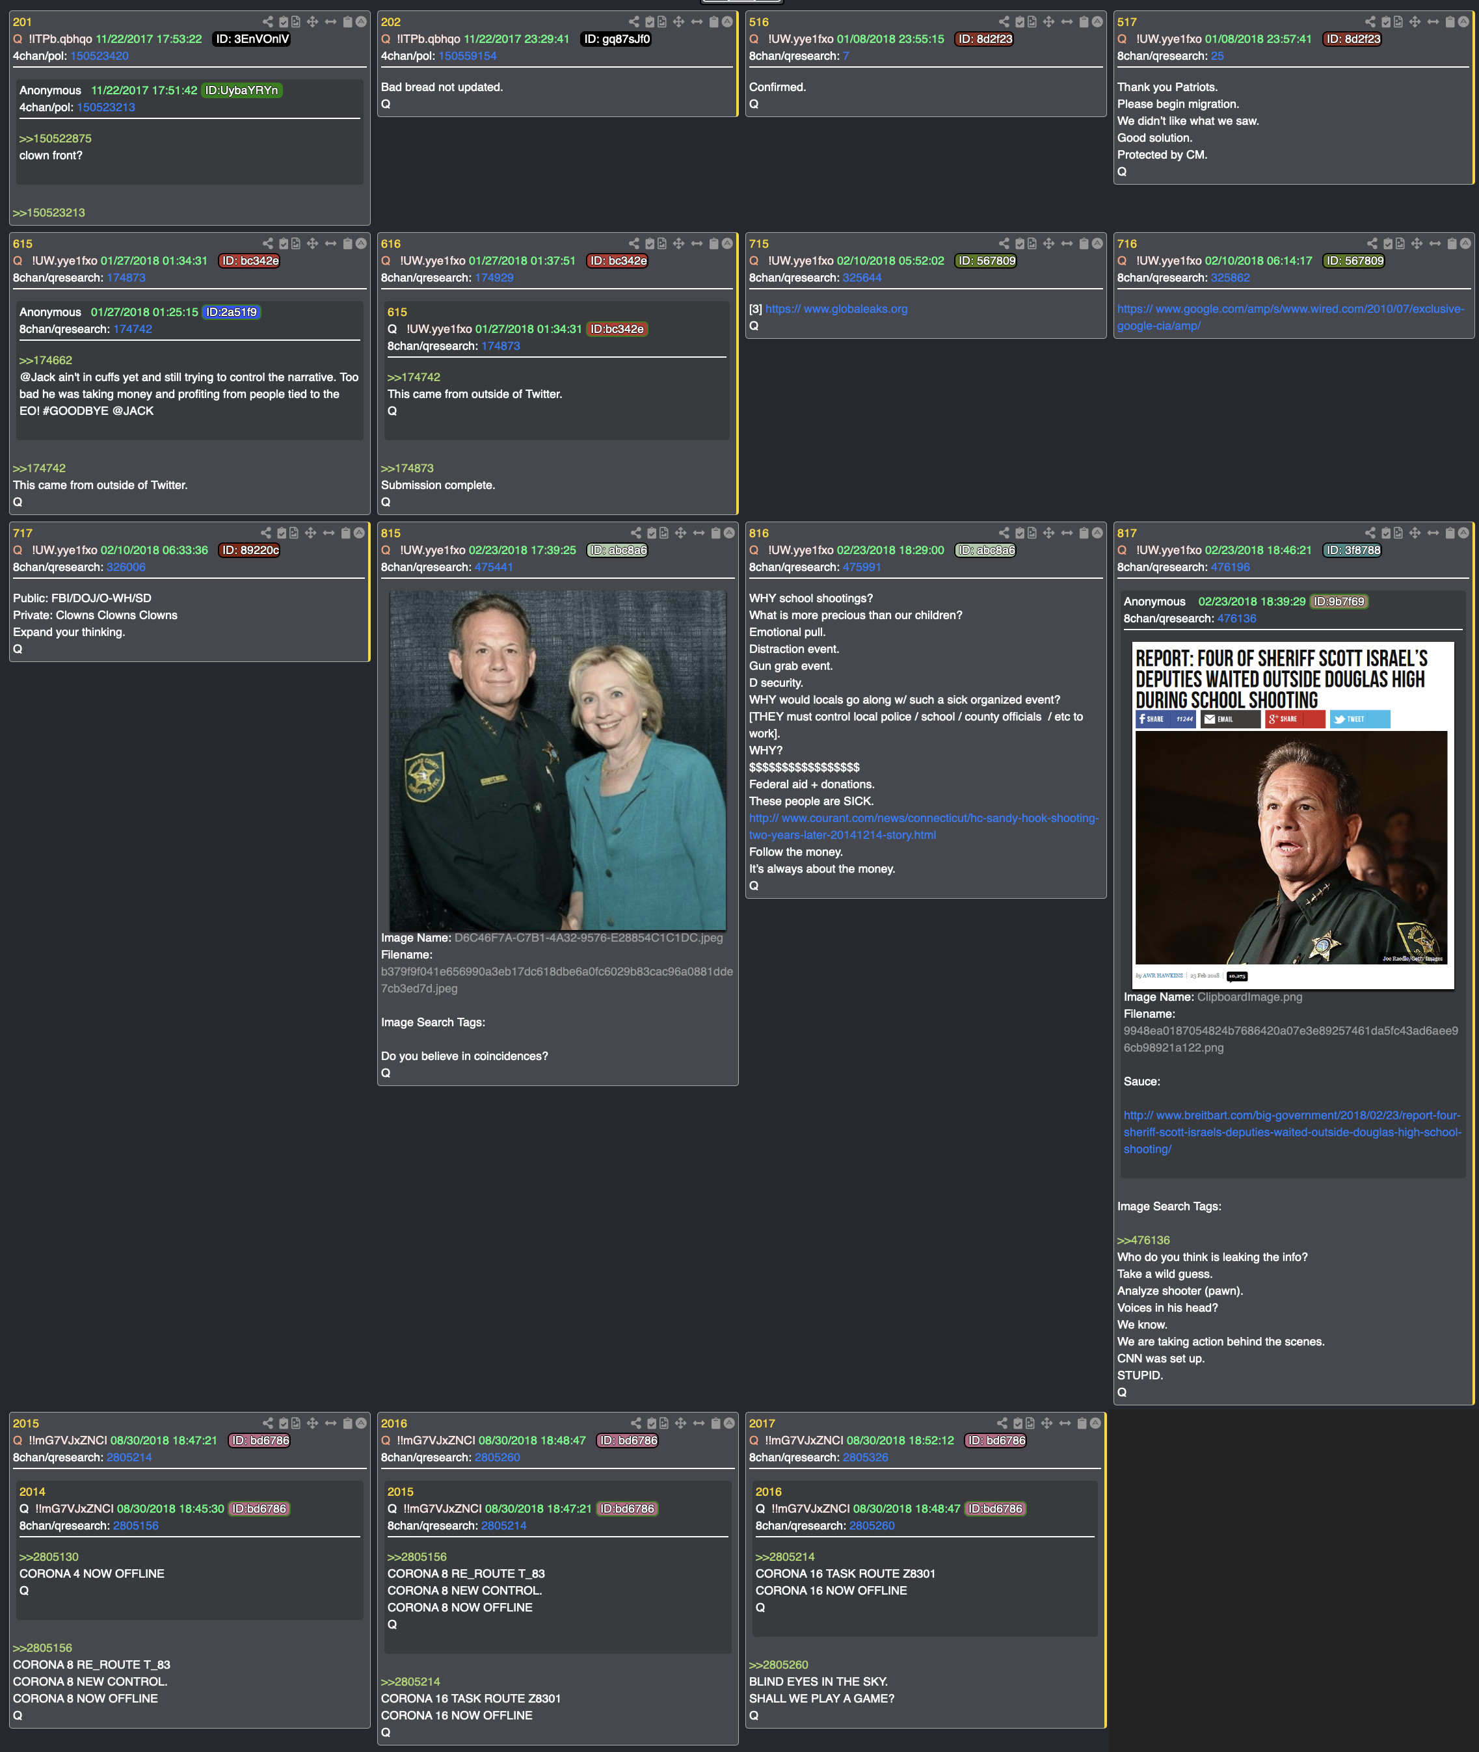
Task: Click the 'Bad bread not updated.' text
Action: 442,87
